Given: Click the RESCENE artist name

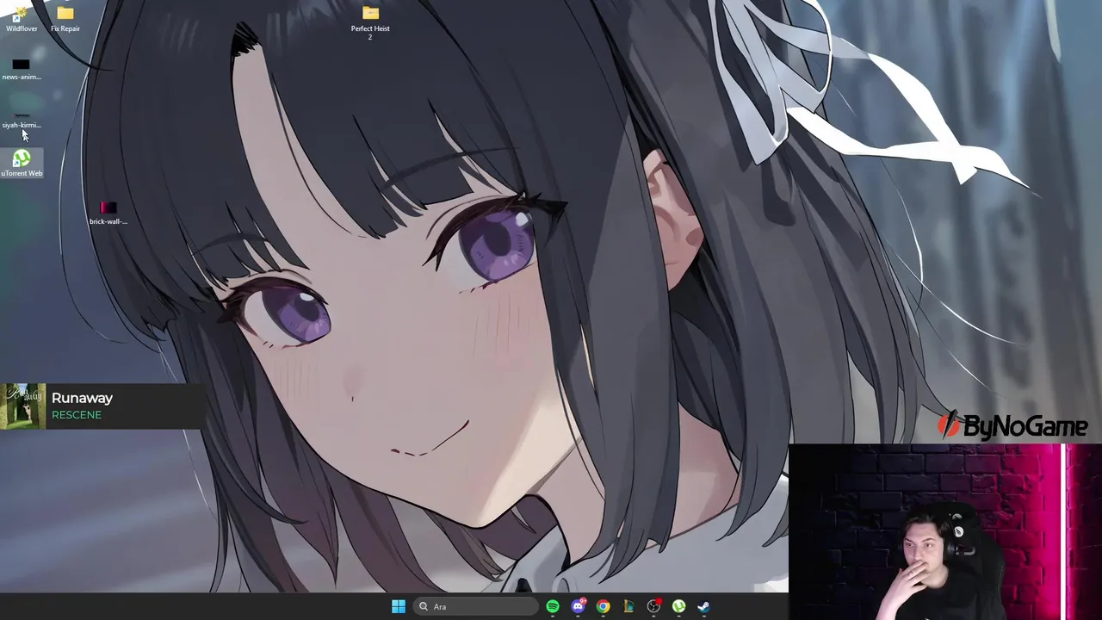Looking at the screenshot, I should tap(77, 415).
